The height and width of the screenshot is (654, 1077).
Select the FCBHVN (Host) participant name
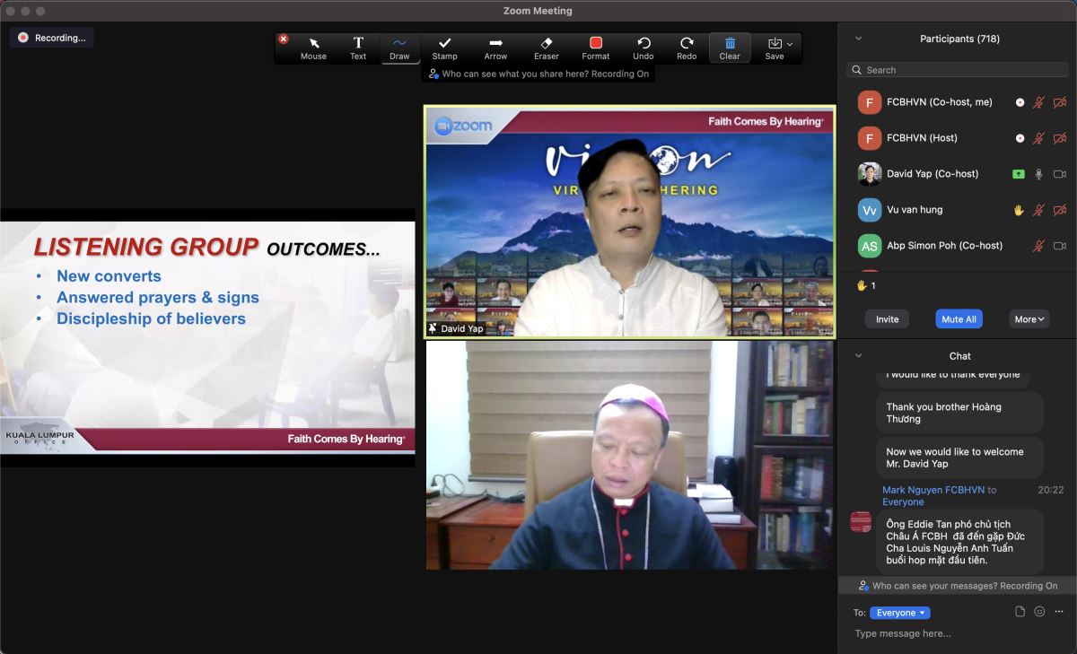[x=922, y=138]
